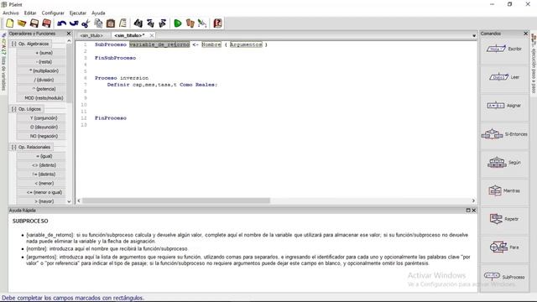Insert the SubProceso command
The image size is (537, 302).
(x=504, y=277)
